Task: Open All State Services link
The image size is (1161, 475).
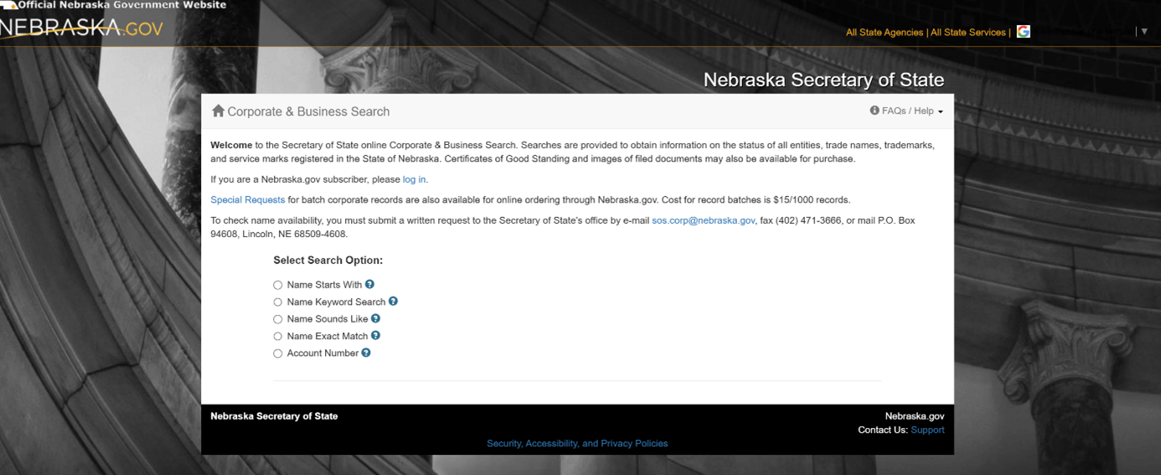Action: click(968, 32)
